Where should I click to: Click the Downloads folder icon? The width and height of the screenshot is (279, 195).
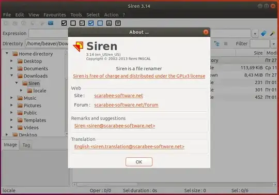point(20,76)
